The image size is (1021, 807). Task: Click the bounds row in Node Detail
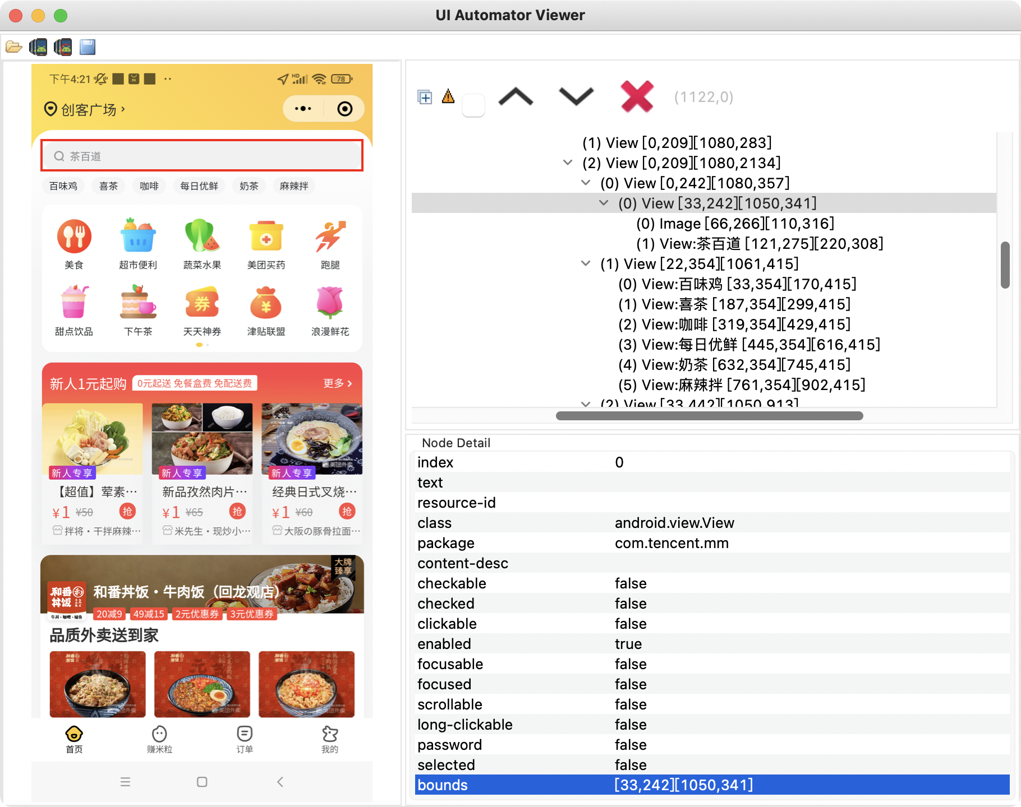(x=711, y=785)
